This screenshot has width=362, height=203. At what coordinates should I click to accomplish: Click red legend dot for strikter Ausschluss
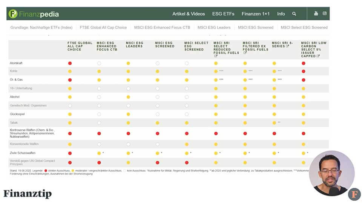pyautogui.click(x=46, y=171)
